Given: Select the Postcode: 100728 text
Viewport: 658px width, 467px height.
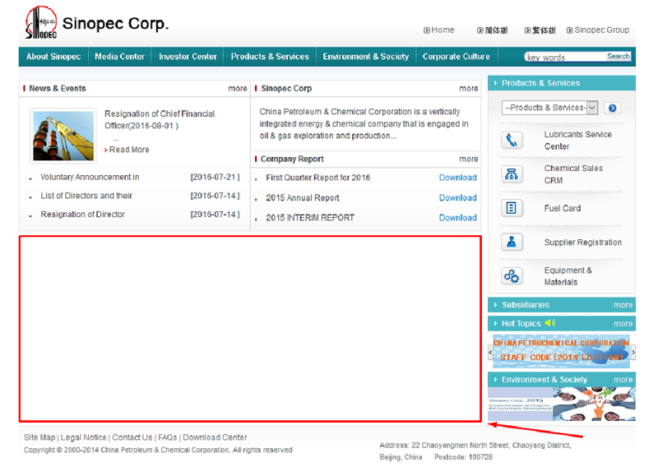Looking at the screenshot, I should (x=463, y=457).
